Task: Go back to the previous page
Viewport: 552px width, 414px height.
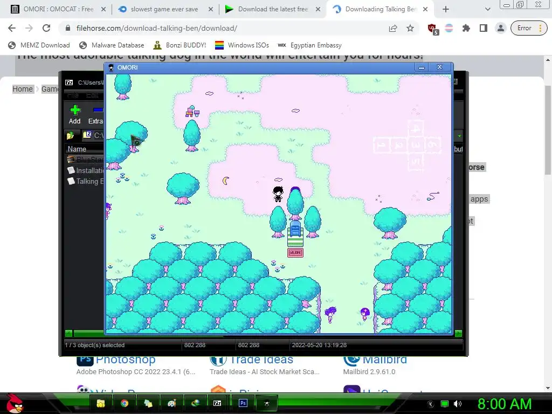Action: (12, 28)
